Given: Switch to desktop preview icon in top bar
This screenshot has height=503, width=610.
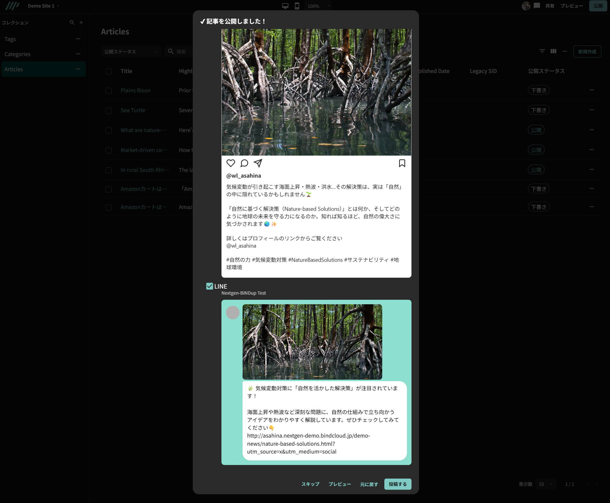Looking at the screenshot, I should pyautogui.click(x=285, y=6).
